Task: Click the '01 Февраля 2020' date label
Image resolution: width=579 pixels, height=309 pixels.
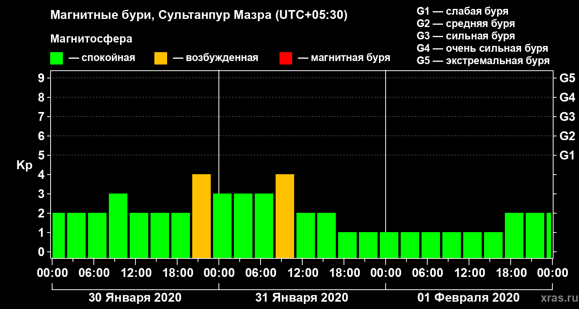Action: coord(469,298)
